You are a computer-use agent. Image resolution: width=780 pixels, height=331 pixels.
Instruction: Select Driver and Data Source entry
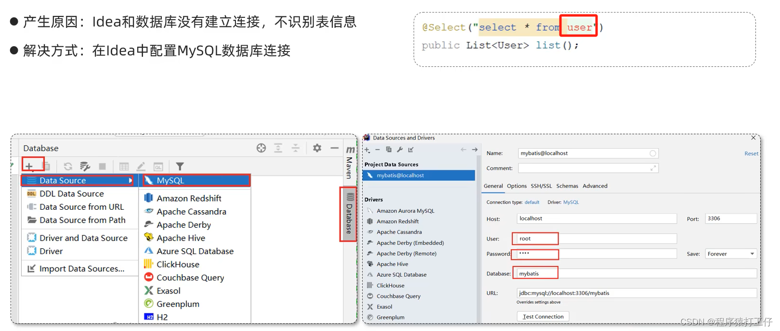pyautogui.click(x=79, y=238)
